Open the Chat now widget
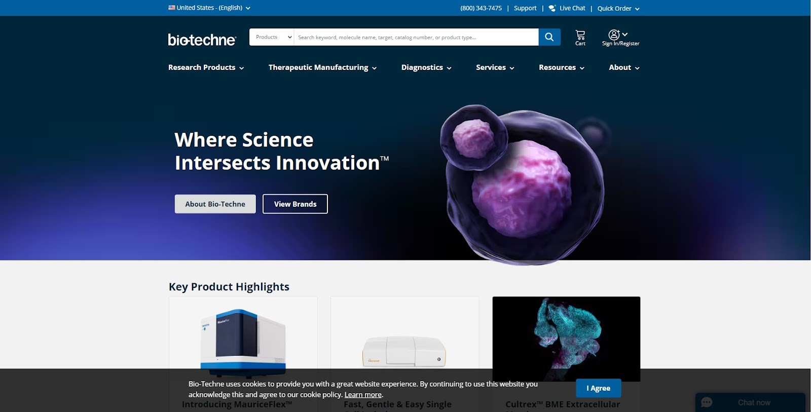Image resolution: width=811 pixels, height=412 pixels. point(750,402)
